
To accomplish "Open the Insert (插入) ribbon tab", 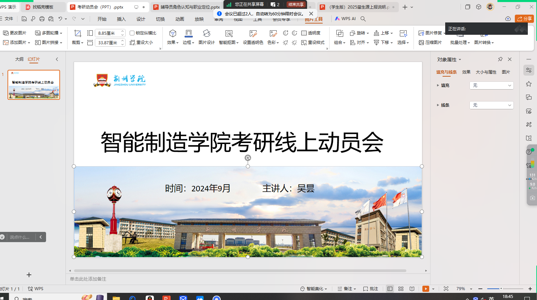I will click(121, 19).
